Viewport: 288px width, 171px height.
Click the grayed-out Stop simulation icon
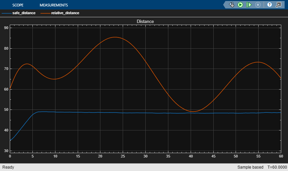click(x=258, y=5)
